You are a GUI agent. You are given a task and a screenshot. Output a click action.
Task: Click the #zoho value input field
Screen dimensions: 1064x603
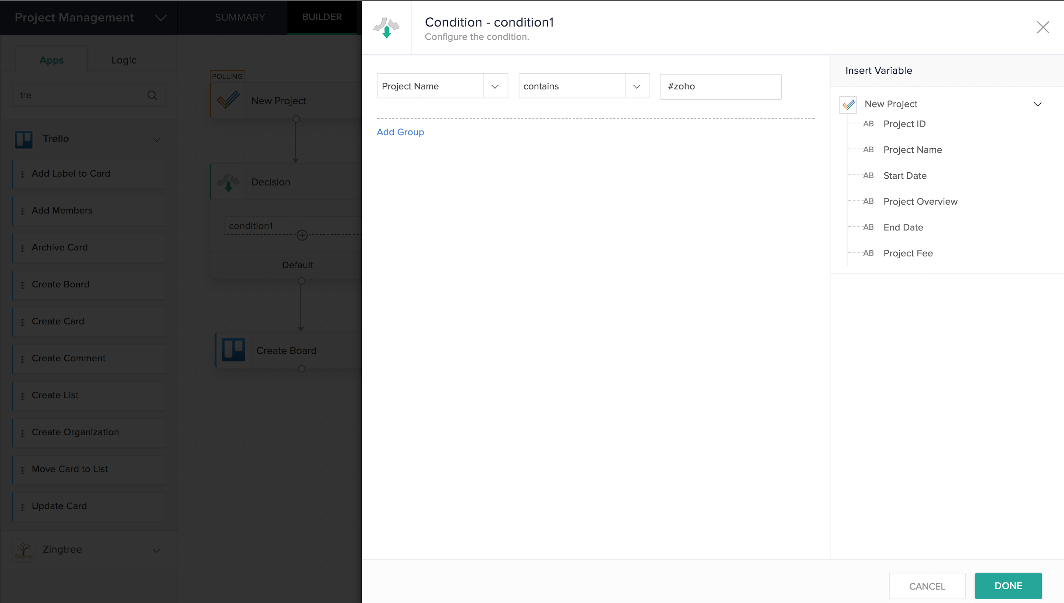[720, 86]
